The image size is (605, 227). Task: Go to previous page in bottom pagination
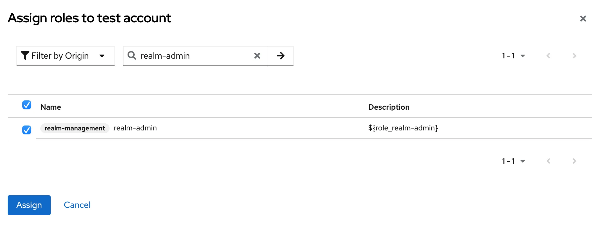point(548,161)
